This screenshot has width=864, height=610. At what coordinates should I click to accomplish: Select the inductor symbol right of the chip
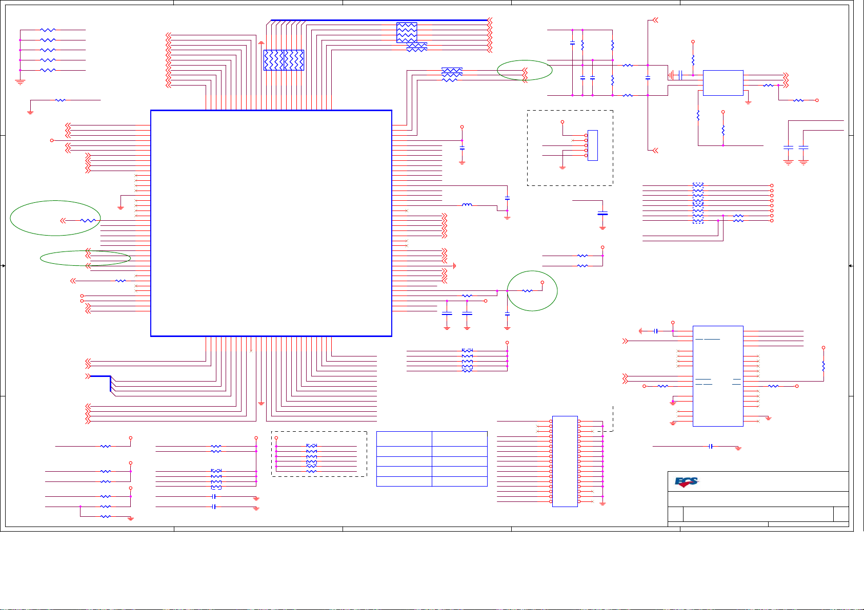467,205
